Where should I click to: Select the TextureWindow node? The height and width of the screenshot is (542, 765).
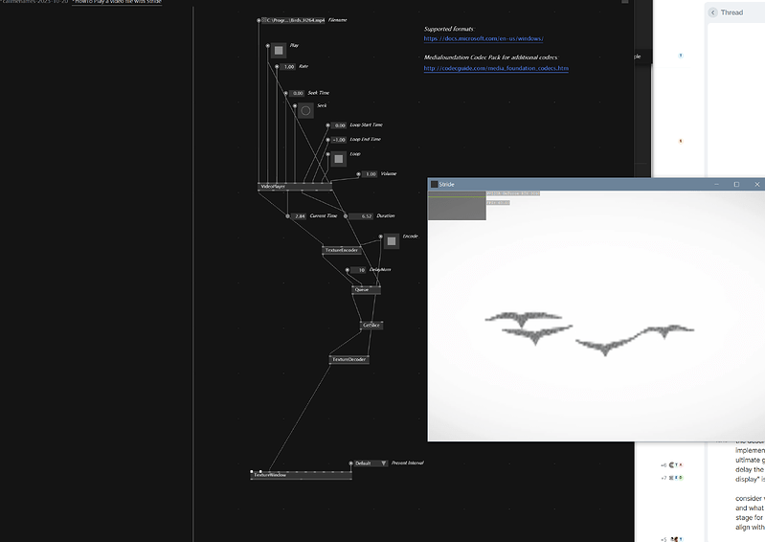coord(301,475)
